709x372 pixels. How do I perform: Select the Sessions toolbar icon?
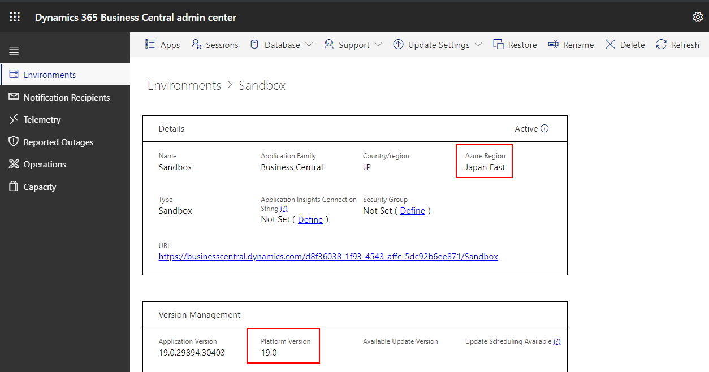pyautogui.click(x=215, y=45)
